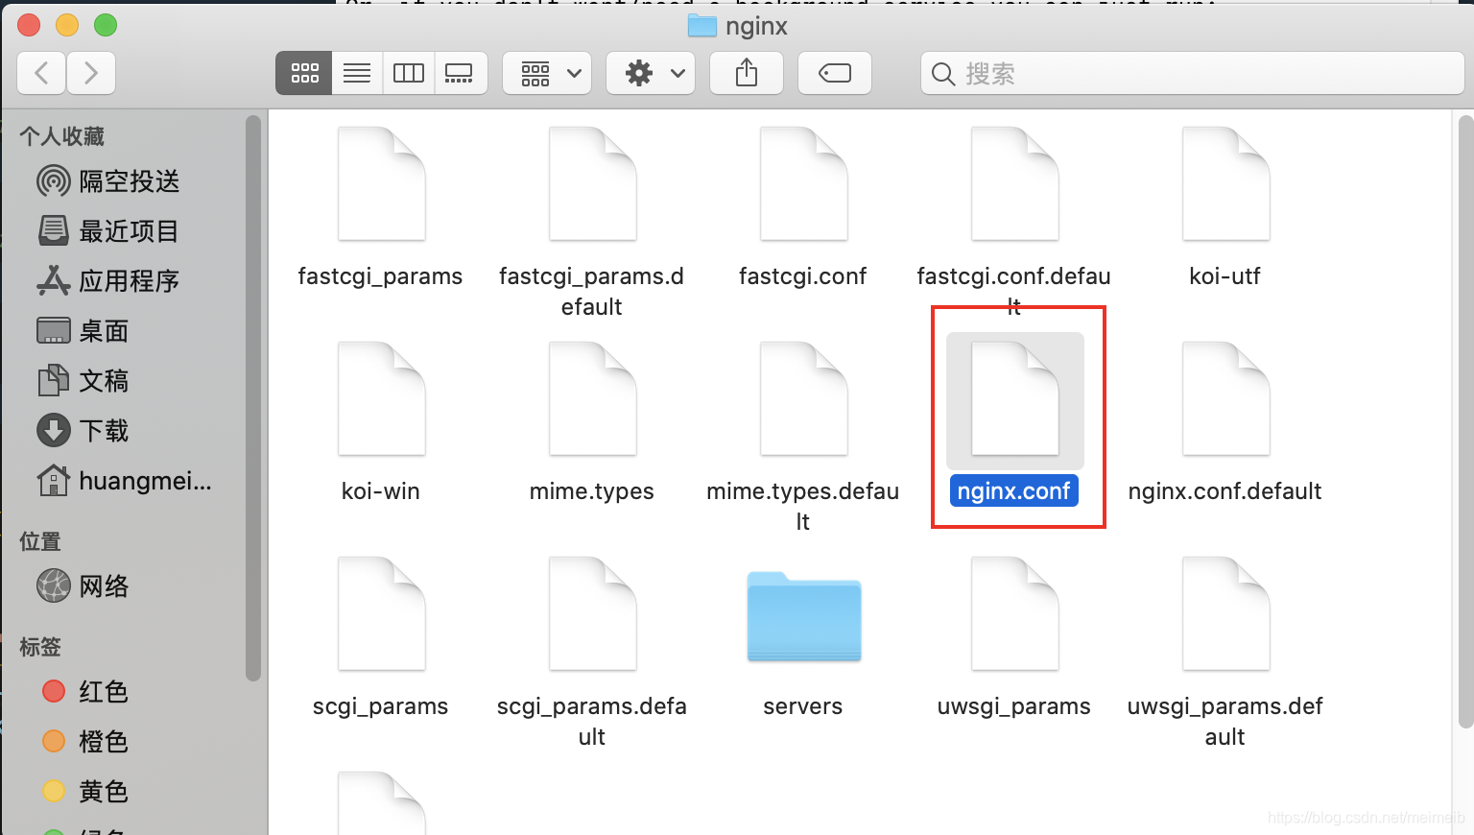
Task: Select the servers folder icon
Action: (x=803, y=616)
